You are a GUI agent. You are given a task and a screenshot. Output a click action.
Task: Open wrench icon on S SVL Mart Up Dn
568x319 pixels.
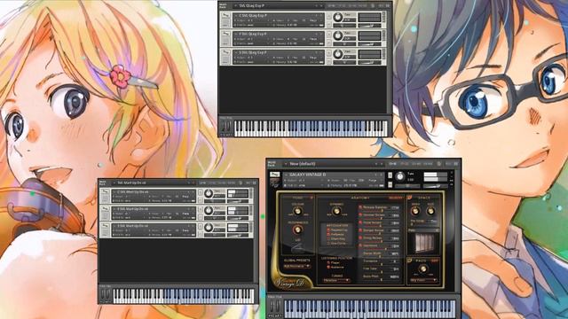(x=105, y=227)
